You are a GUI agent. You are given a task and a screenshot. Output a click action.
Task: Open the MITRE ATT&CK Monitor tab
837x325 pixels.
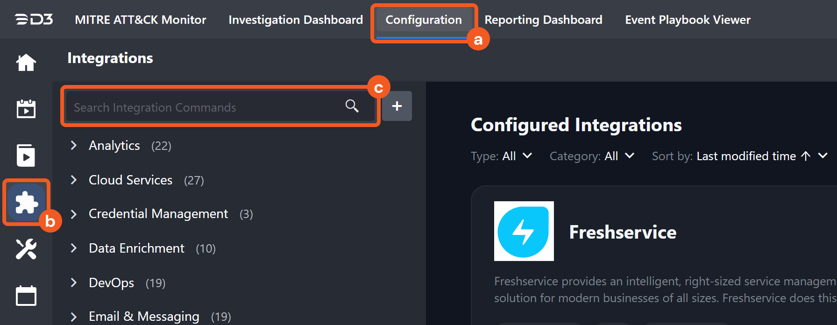point(141,20)
